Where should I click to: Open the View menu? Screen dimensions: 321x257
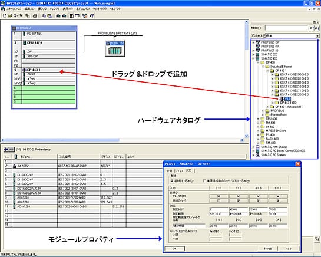68,9
